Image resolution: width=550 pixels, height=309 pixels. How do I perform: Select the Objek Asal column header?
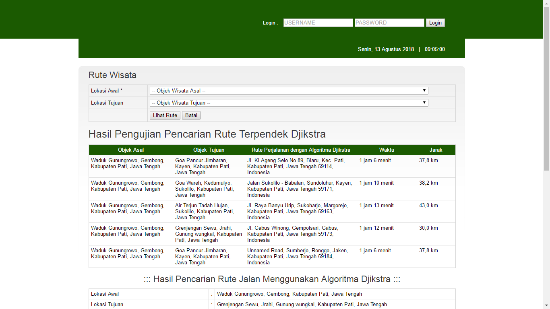coord(131,150)
